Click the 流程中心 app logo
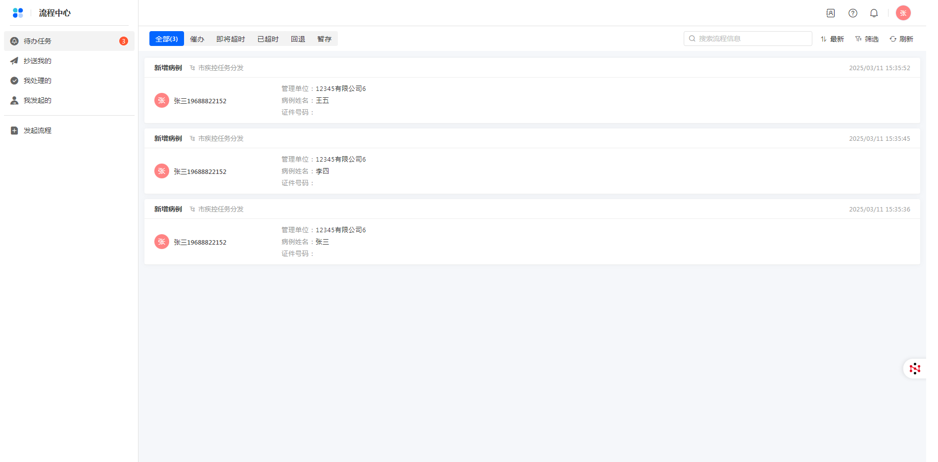This screenshot has height=462, width=938. (18, 13)
